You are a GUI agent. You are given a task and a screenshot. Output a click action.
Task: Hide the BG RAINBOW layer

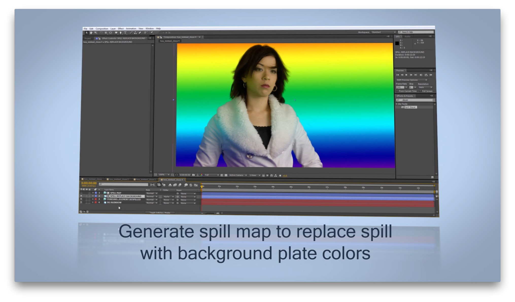(81, 203)
